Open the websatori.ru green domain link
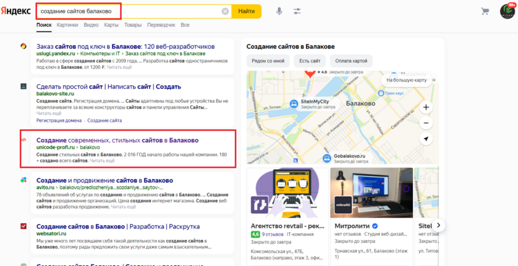 click(x=51, y=234)
